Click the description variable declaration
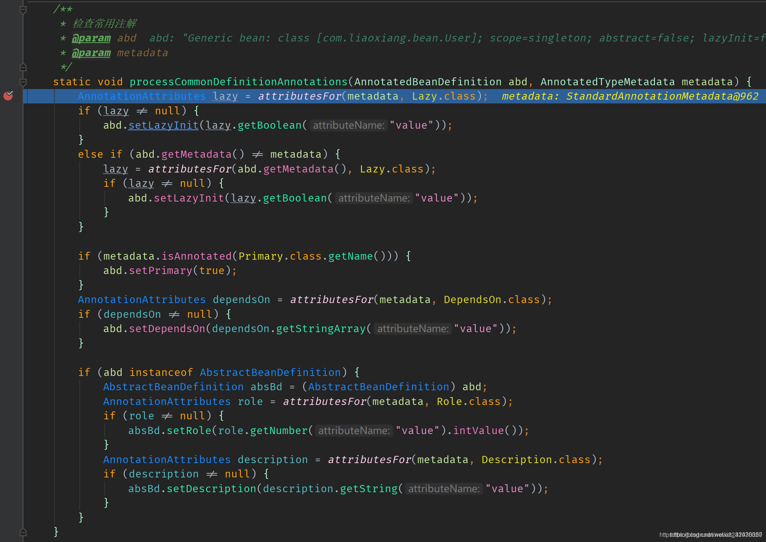The height and width of the screenshot is (542, 766). pos(273,460)
